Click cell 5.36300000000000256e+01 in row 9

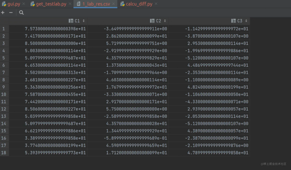coord(48,87)
